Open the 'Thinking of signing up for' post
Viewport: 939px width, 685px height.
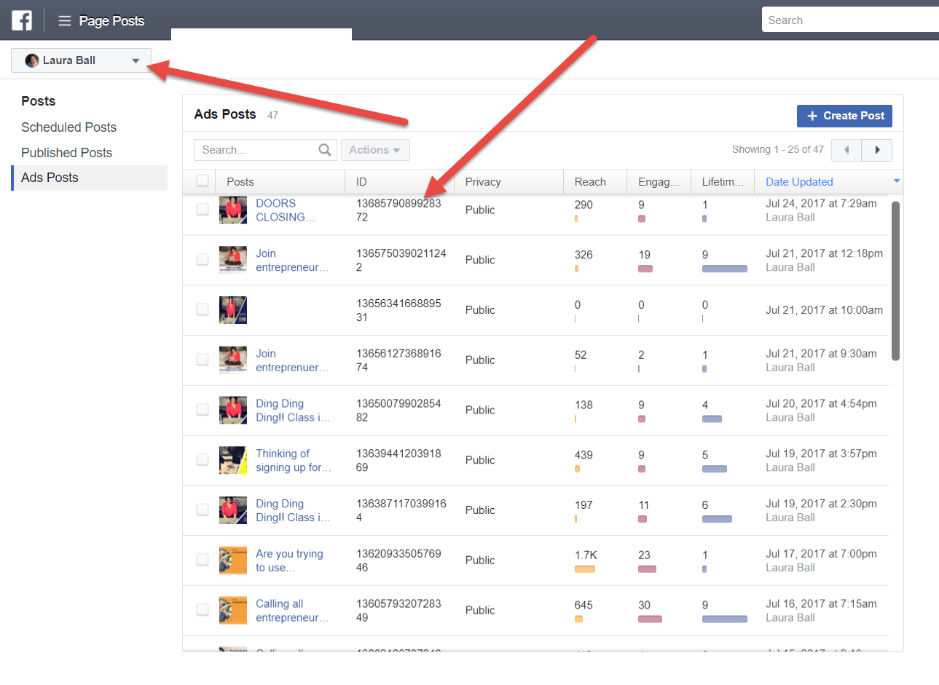point(294,461)
